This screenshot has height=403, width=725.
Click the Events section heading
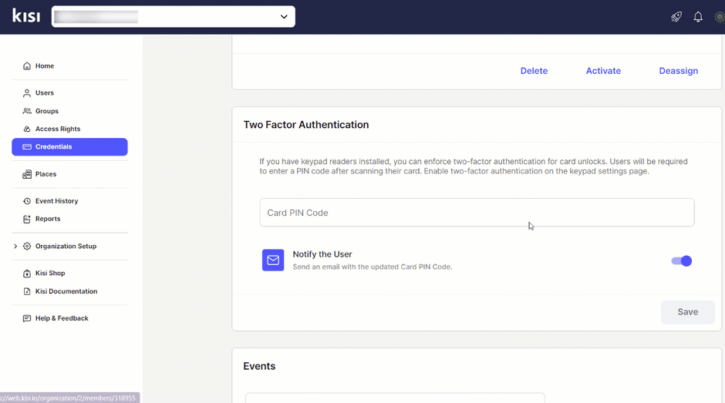259,366
